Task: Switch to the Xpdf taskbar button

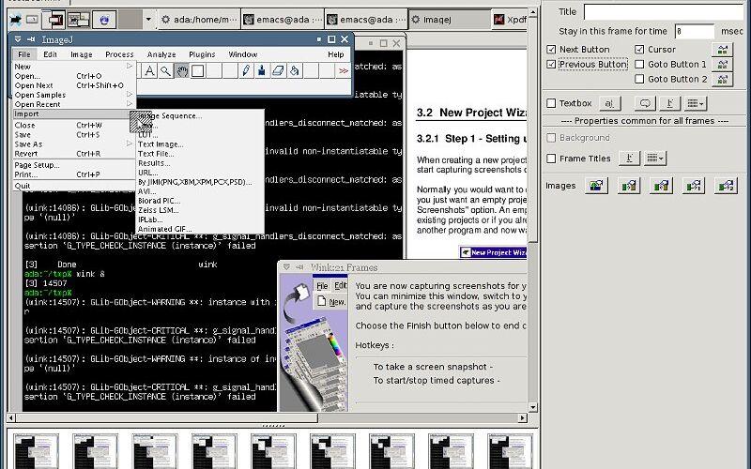Action: (510, 20)
